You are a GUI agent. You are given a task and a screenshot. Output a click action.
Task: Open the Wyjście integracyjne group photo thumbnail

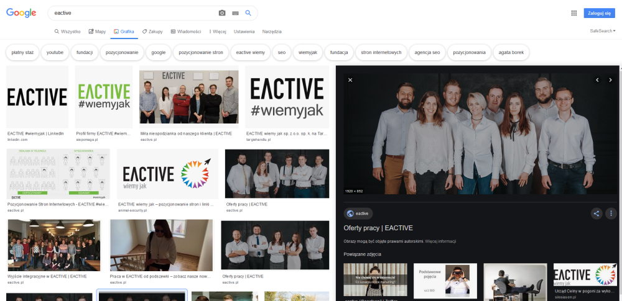point(54,245)
